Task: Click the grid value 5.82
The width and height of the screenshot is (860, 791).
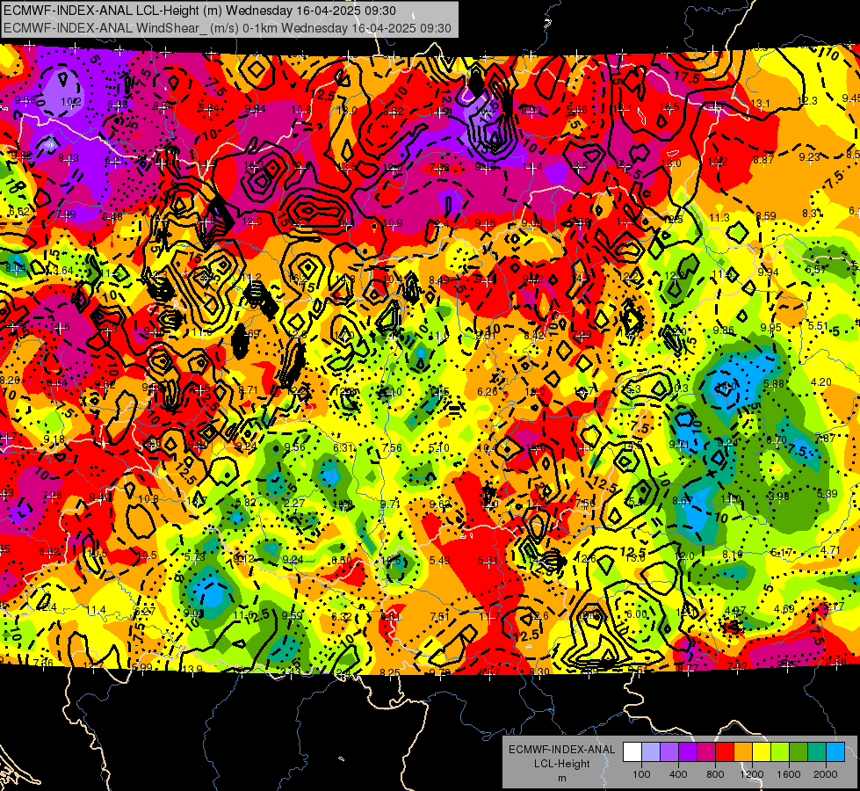Action: pos(245,502)
